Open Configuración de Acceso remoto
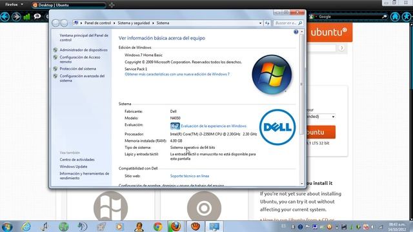413x232 pixels. [x=80, y=59]
